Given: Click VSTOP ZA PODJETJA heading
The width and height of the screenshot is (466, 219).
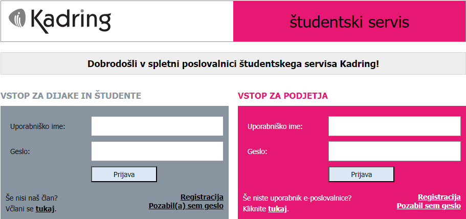Looking at the screenshot, I should tap(283, 96).
